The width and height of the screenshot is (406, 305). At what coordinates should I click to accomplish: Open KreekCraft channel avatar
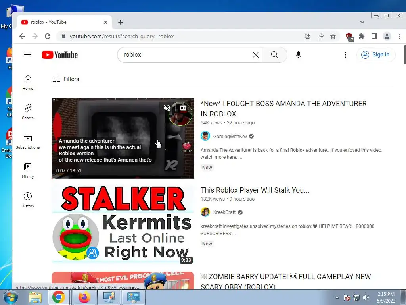[205, 212]
